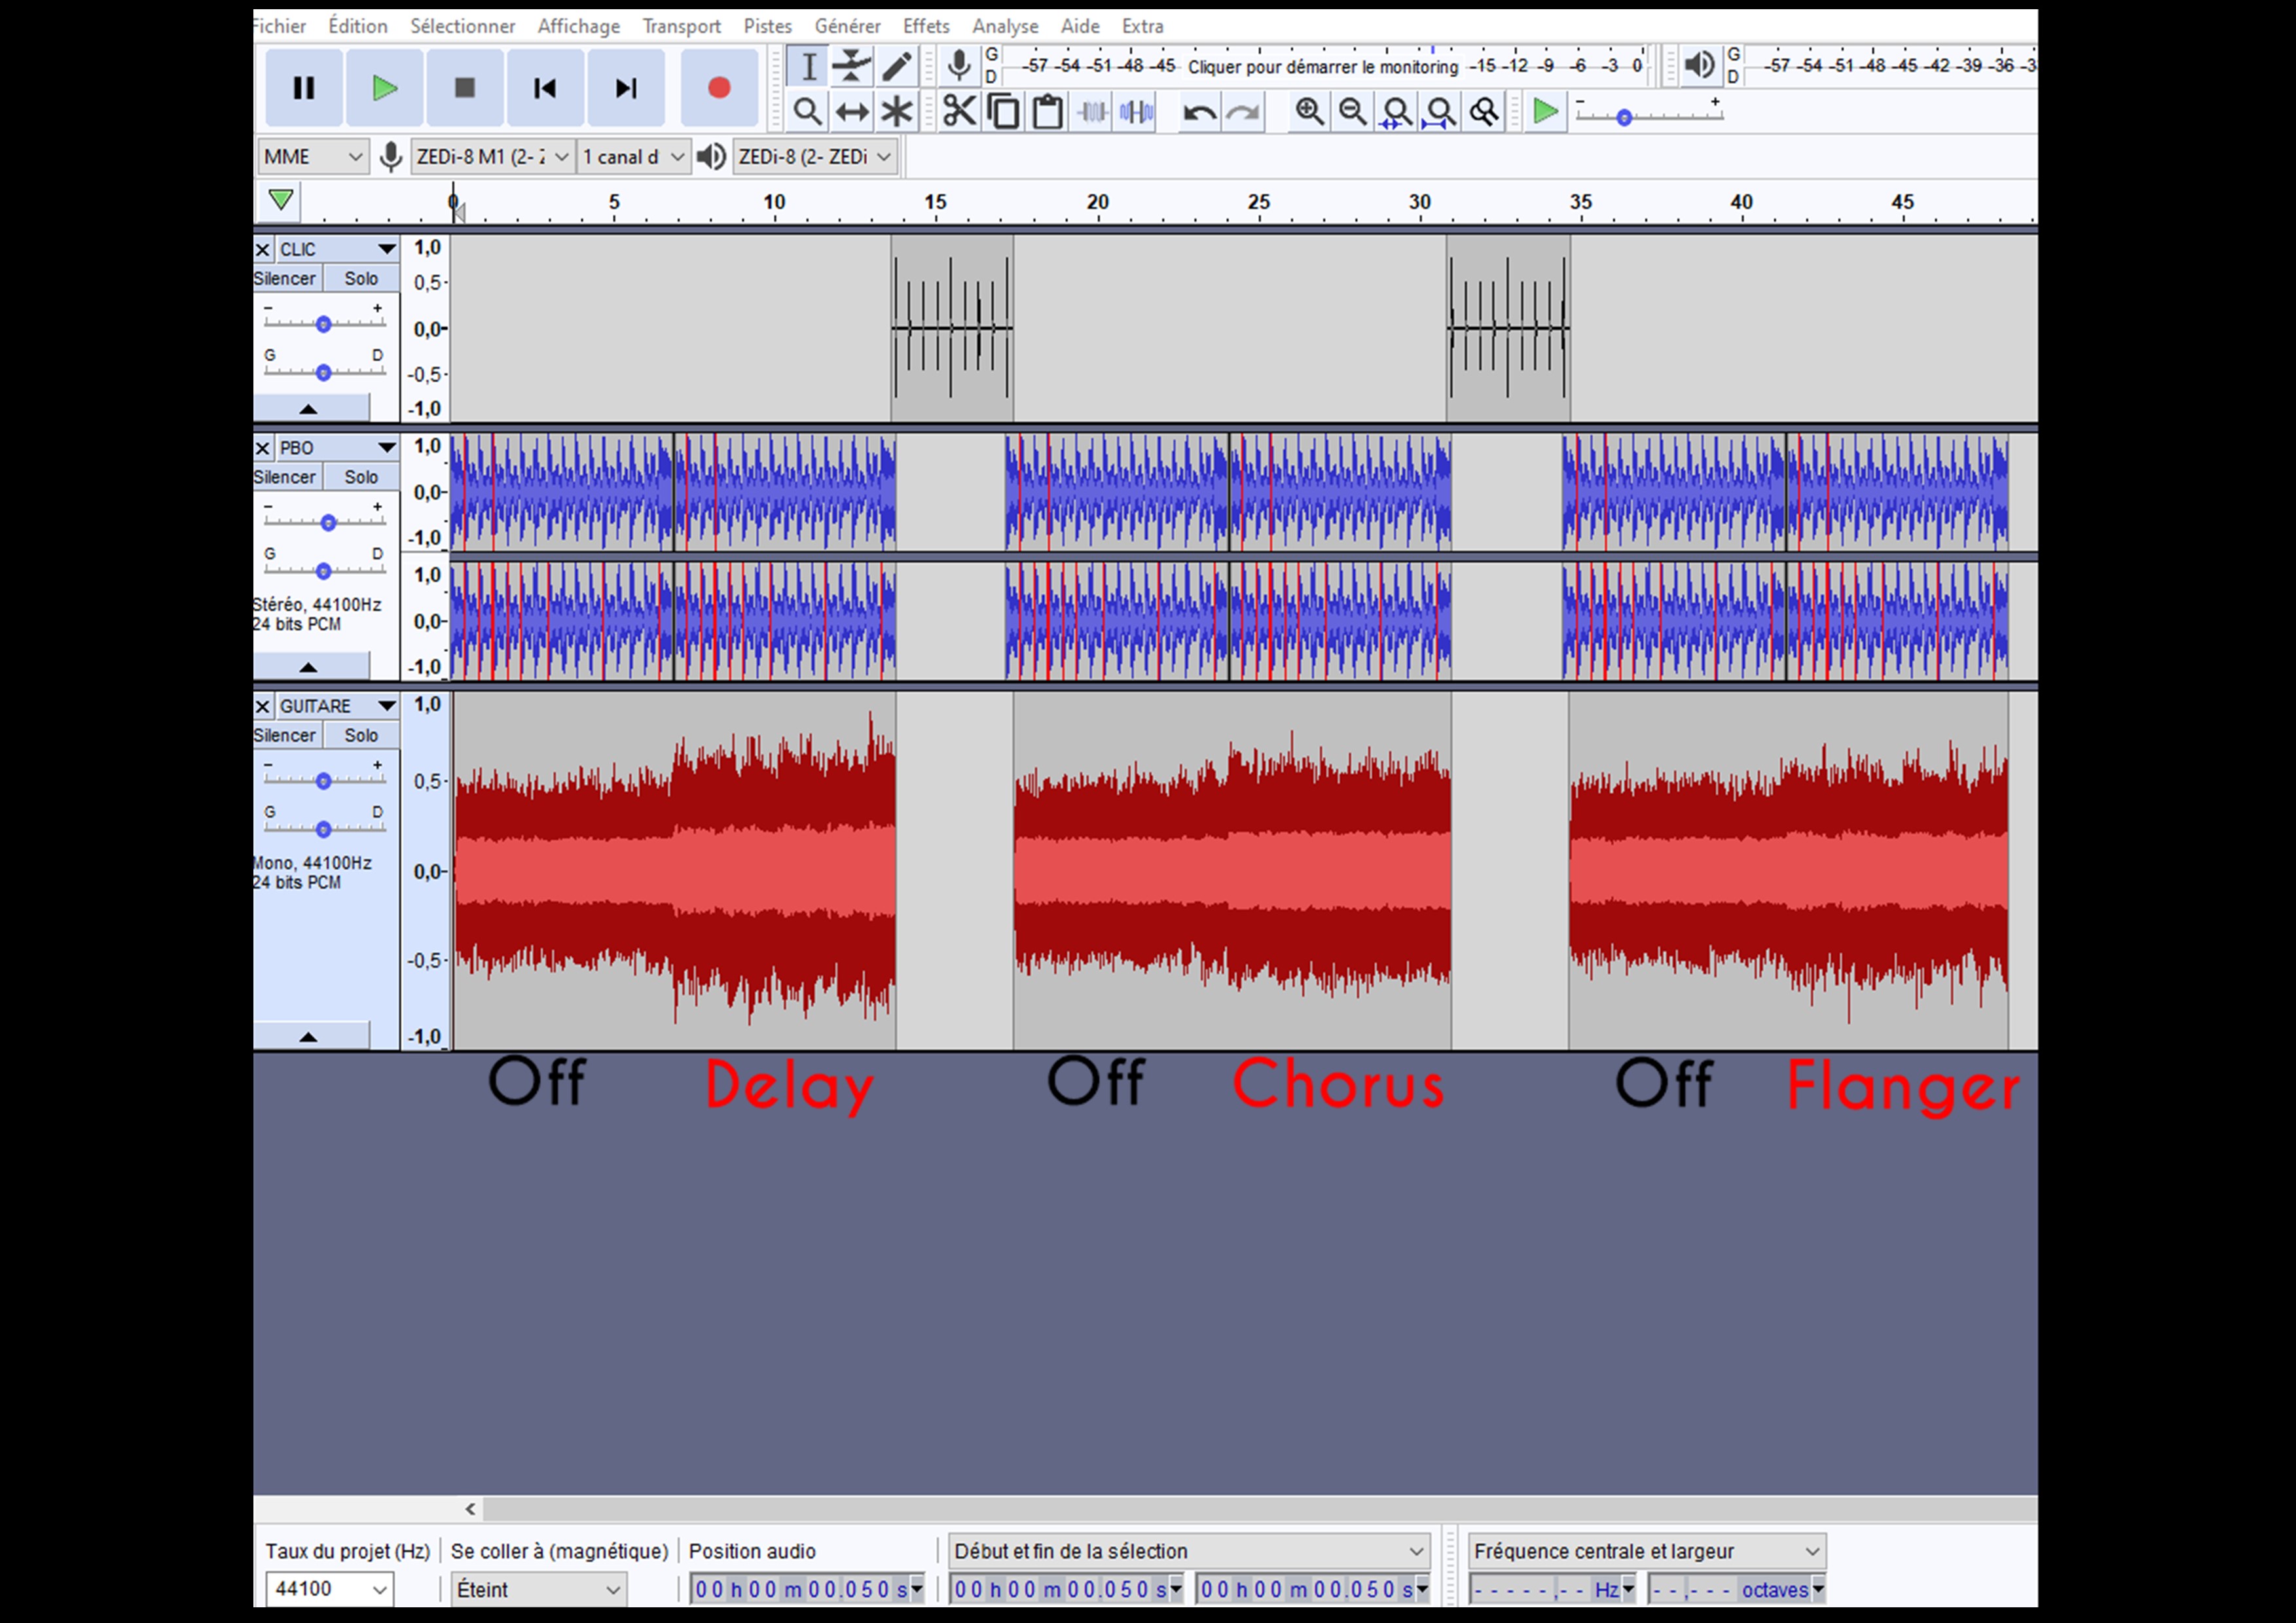Open the Se coller à dropdown (Éteint)
This screenshot has height=1623, width=2296.
(538, 1589)
